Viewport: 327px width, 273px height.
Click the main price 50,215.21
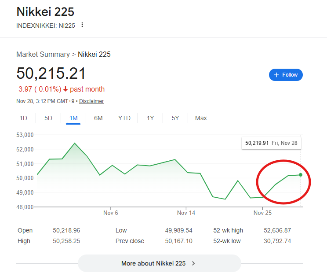click(x=51, y=74)
